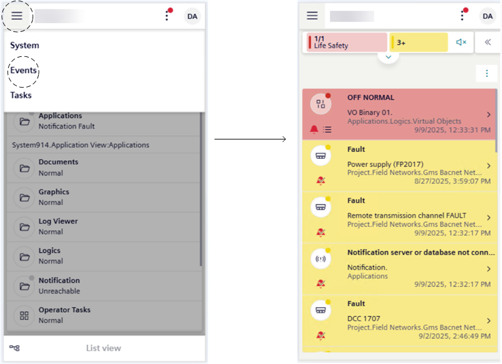Open the three-dot options button above the event list

click(x=486, y=73)
